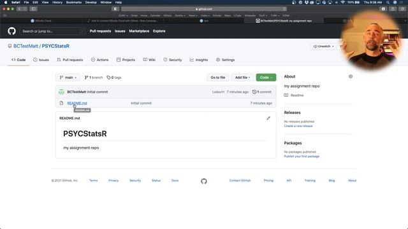View the 1 commit history link
Screen dimensions: 408x229
[x=262, y=92]
